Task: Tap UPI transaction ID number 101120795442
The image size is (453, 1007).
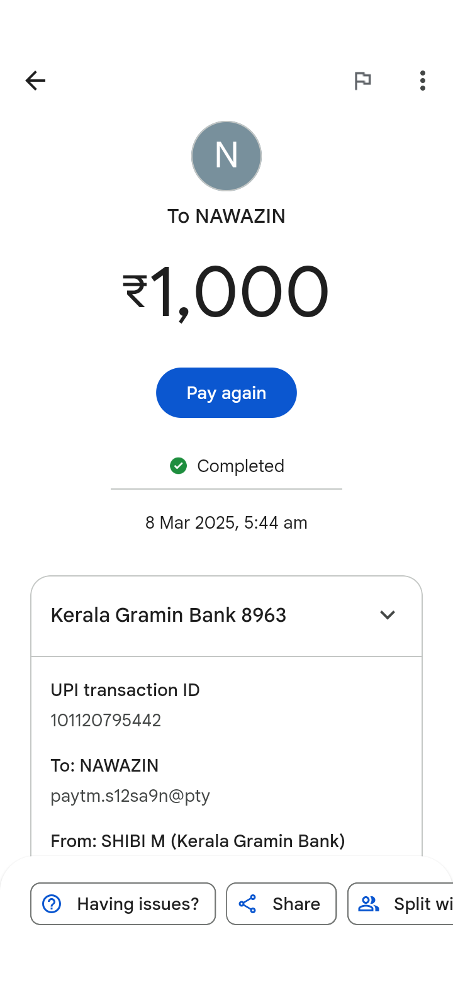Action: coord(106,720)
